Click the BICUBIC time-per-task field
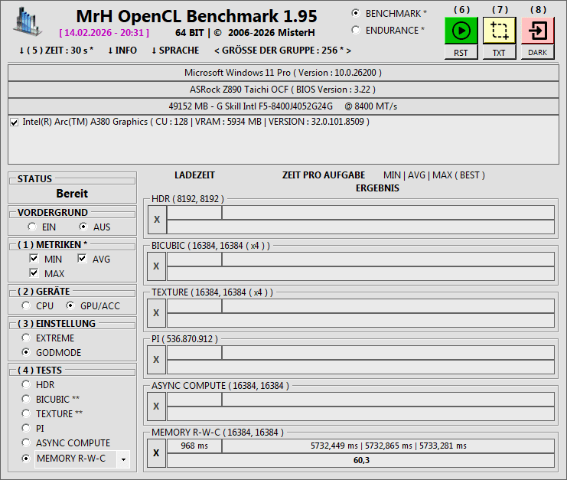567x480 pixels. tap(389, 260)
